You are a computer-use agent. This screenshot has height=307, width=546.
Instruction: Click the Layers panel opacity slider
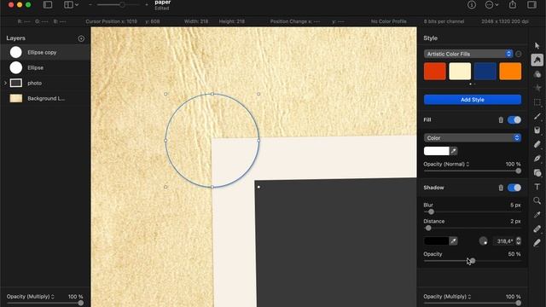pyautogui.click(x=45, y=304)
